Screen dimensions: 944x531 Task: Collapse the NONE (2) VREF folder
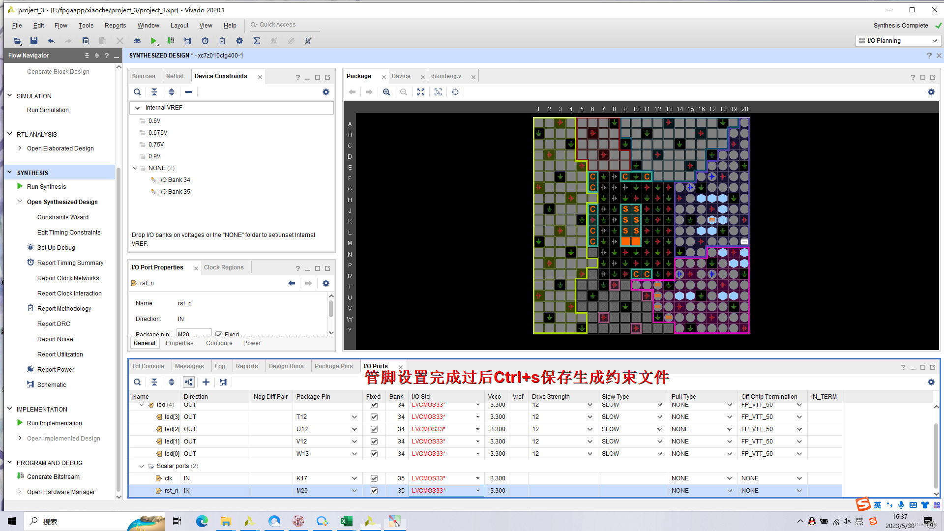pyautogui.click(x=136, y=168)
